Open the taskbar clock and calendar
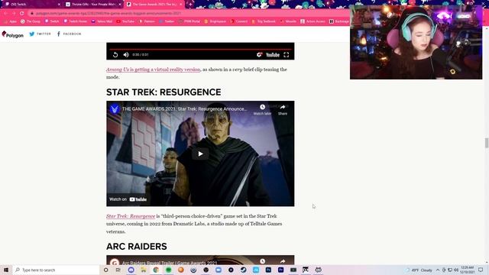This screenshot has height=275, width=489. click(x=467, y=270)
